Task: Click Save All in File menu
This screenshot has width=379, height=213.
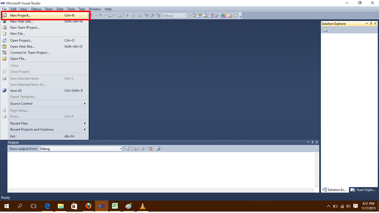Action: click(x=45, y=91)
